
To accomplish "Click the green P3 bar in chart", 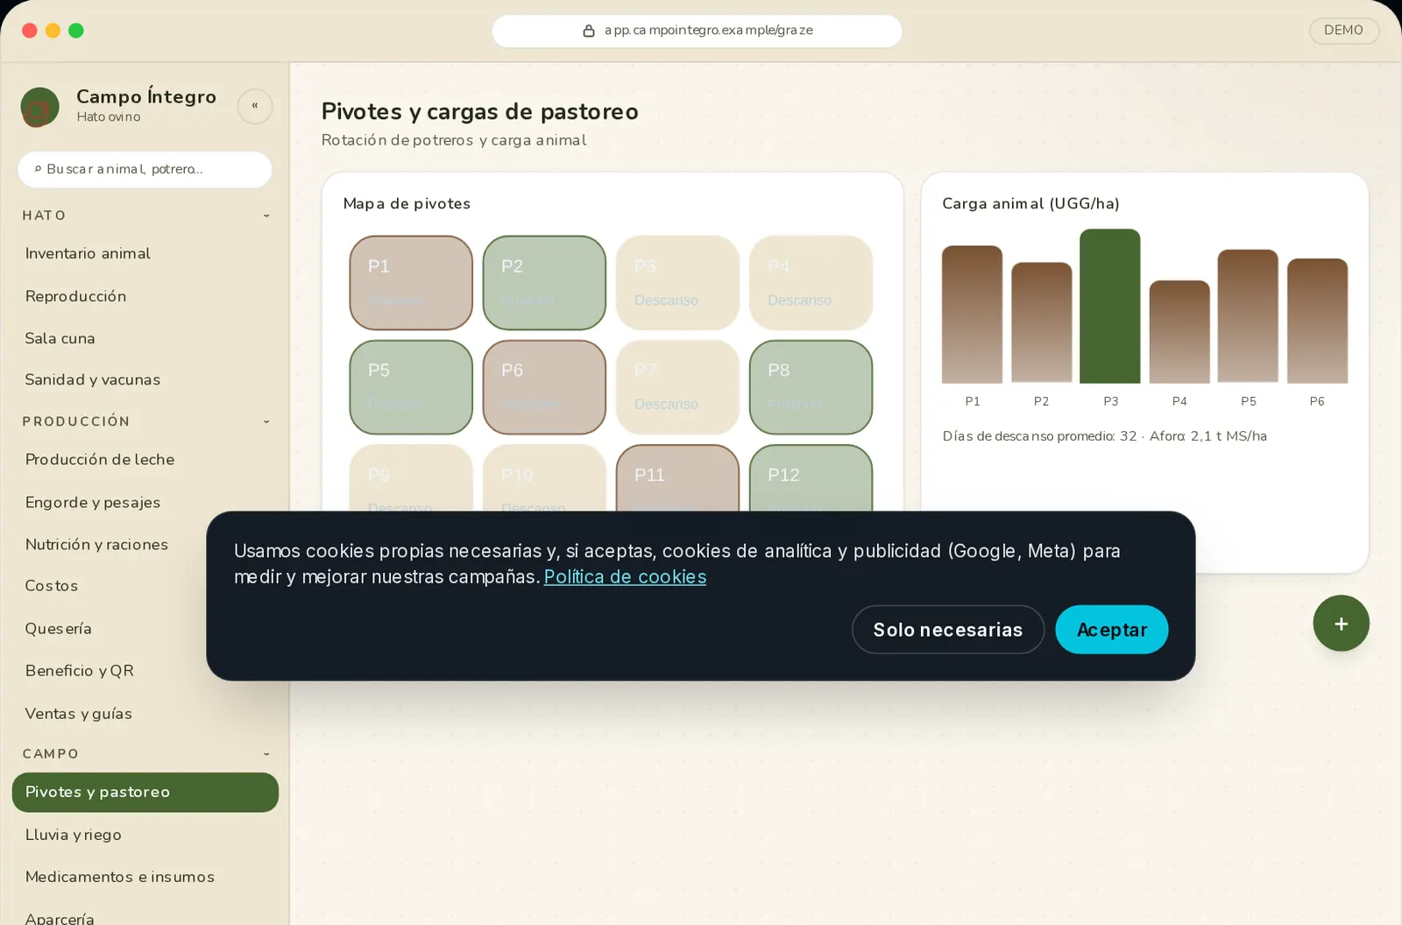I will point(1110,306).
